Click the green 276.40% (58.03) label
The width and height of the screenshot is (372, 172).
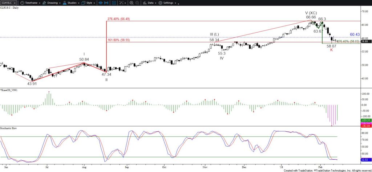tap(348, 41)
